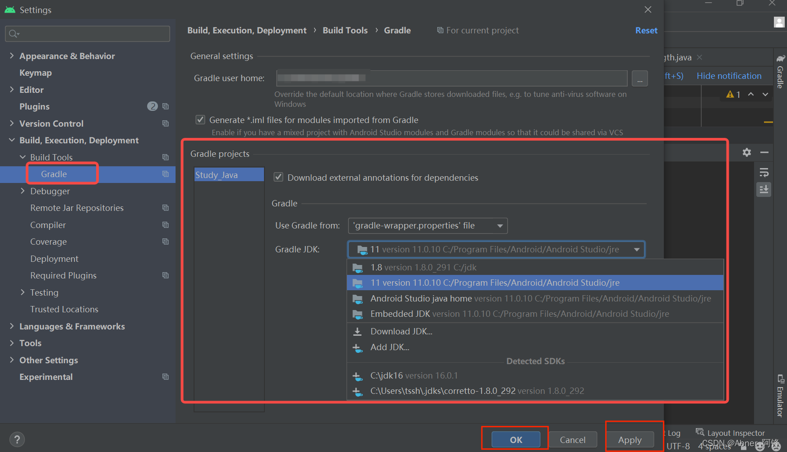The height and width of the screenshot is (452, 787).
Task: Click the project-level icon beside Build Tools
Action: (166, 157)
